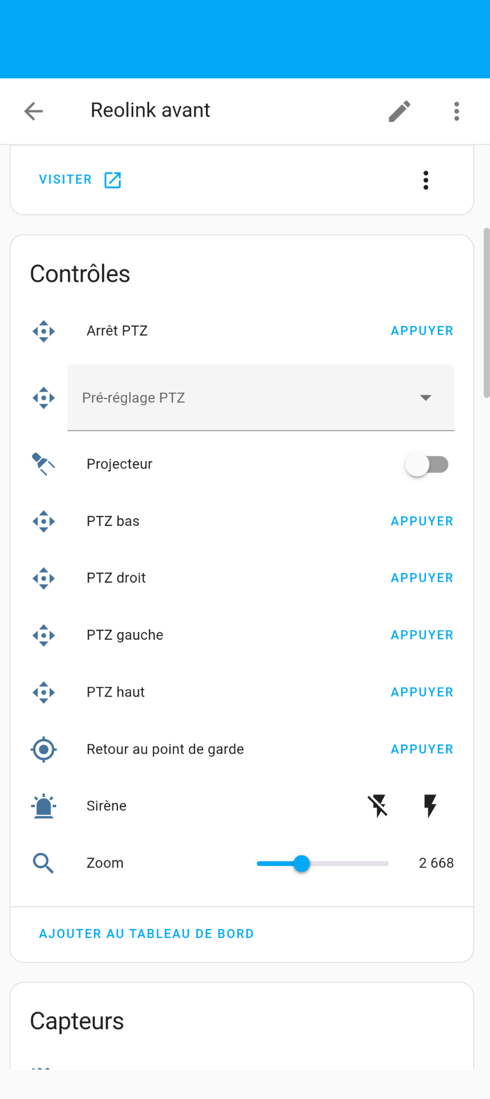Turn on the Sirène with flash icon
Image resolution: width=490 pixels, height=1099 pixels.
[430, 806]
